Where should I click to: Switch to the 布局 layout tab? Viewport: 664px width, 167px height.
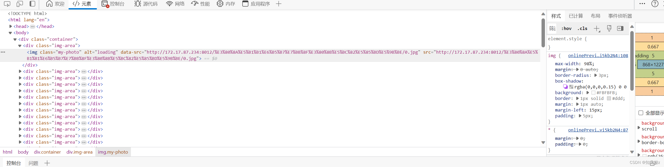tap(595, 16)
